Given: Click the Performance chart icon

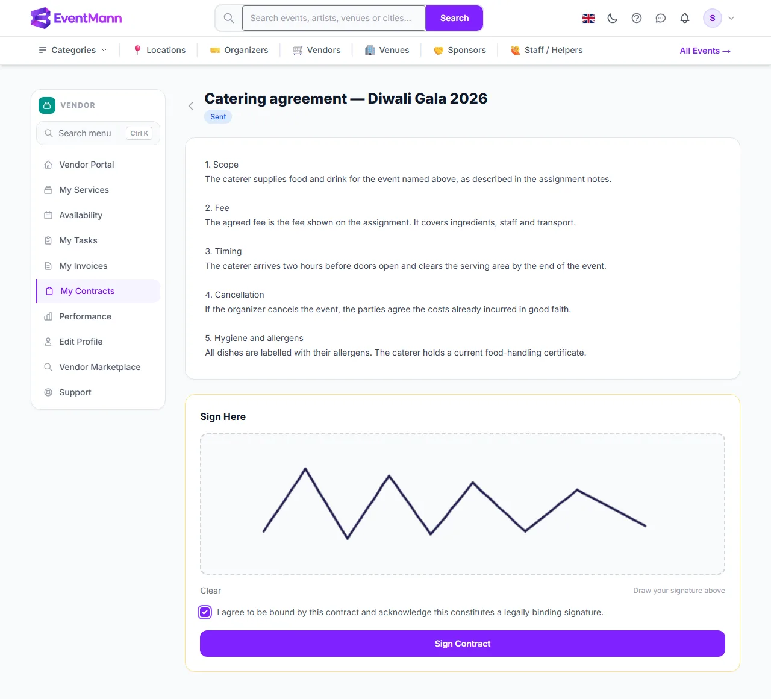Looking at the screenshot, I should (x=48, y=316).
